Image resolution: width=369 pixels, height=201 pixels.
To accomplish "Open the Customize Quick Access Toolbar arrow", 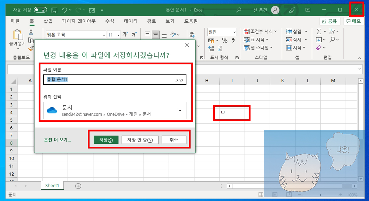I will pos(102,10).
